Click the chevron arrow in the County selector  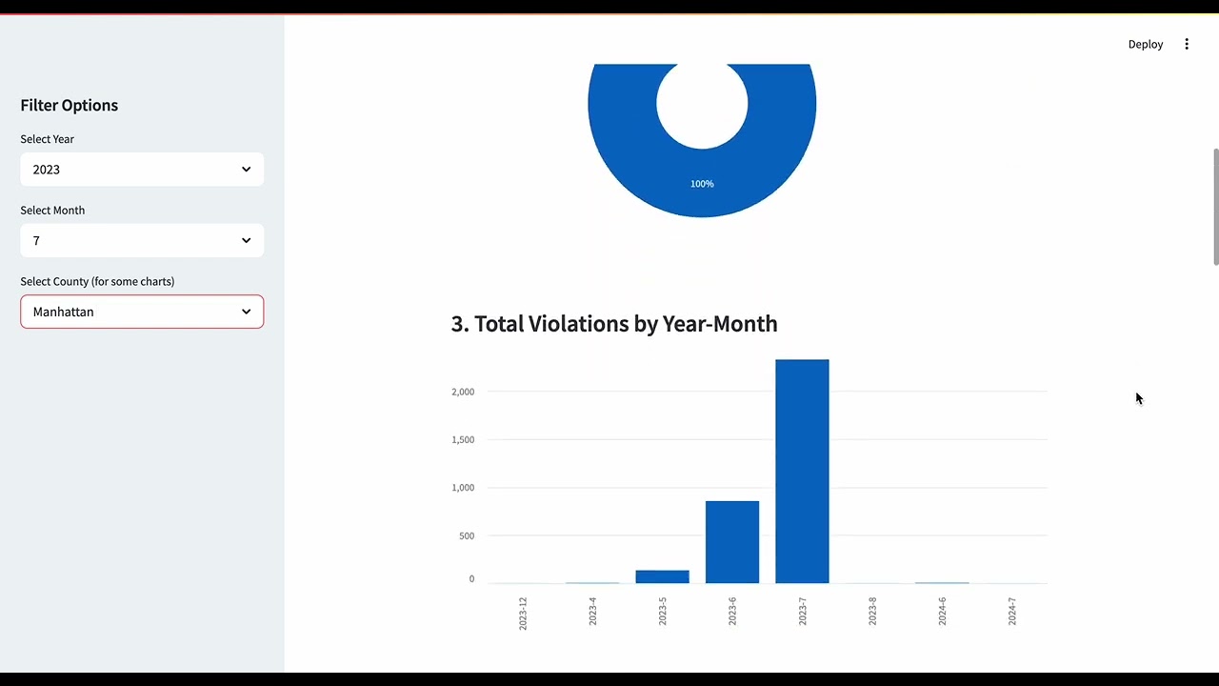coord(246,312)
